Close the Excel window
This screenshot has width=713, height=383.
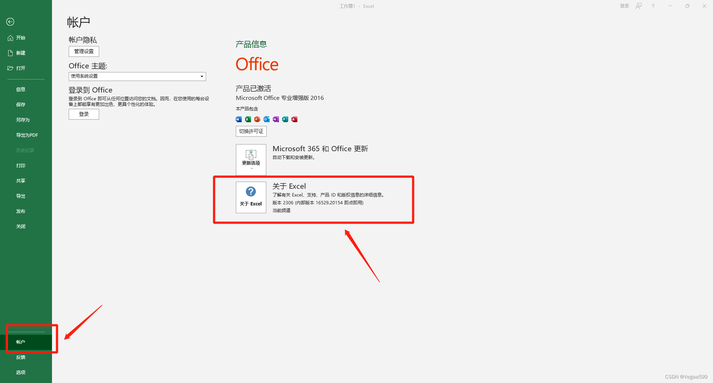pyautogui.click(x=704, y=6)
